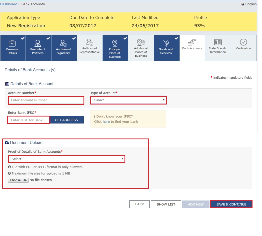Click the Enter Account Number field
This screenshot has width=262, height=236.
coord(46,100)
